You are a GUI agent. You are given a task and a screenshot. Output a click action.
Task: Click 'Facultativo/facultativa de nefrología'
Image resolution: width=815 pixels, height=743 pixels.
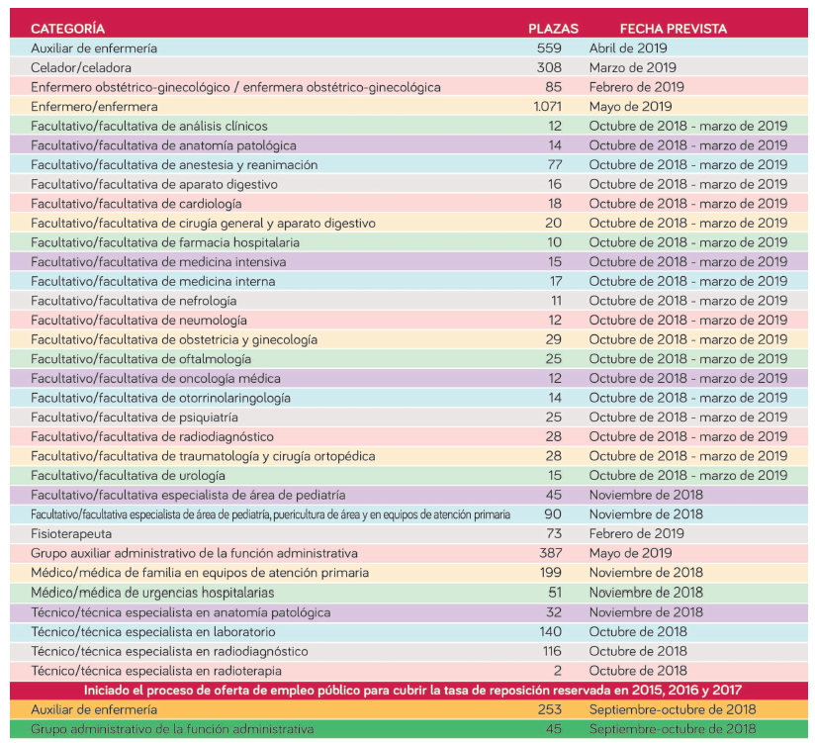(134, 301)
